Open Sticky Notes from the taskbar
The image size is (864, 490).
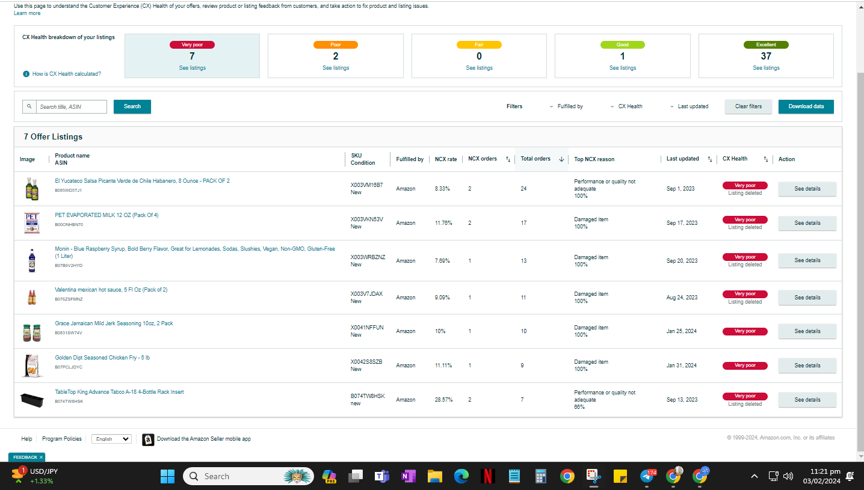click(x=620, y=476)
